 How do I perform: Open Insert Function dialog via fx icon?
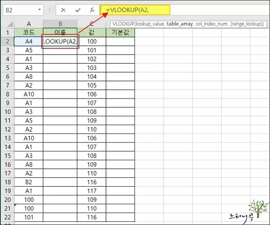tap(92, 10)
